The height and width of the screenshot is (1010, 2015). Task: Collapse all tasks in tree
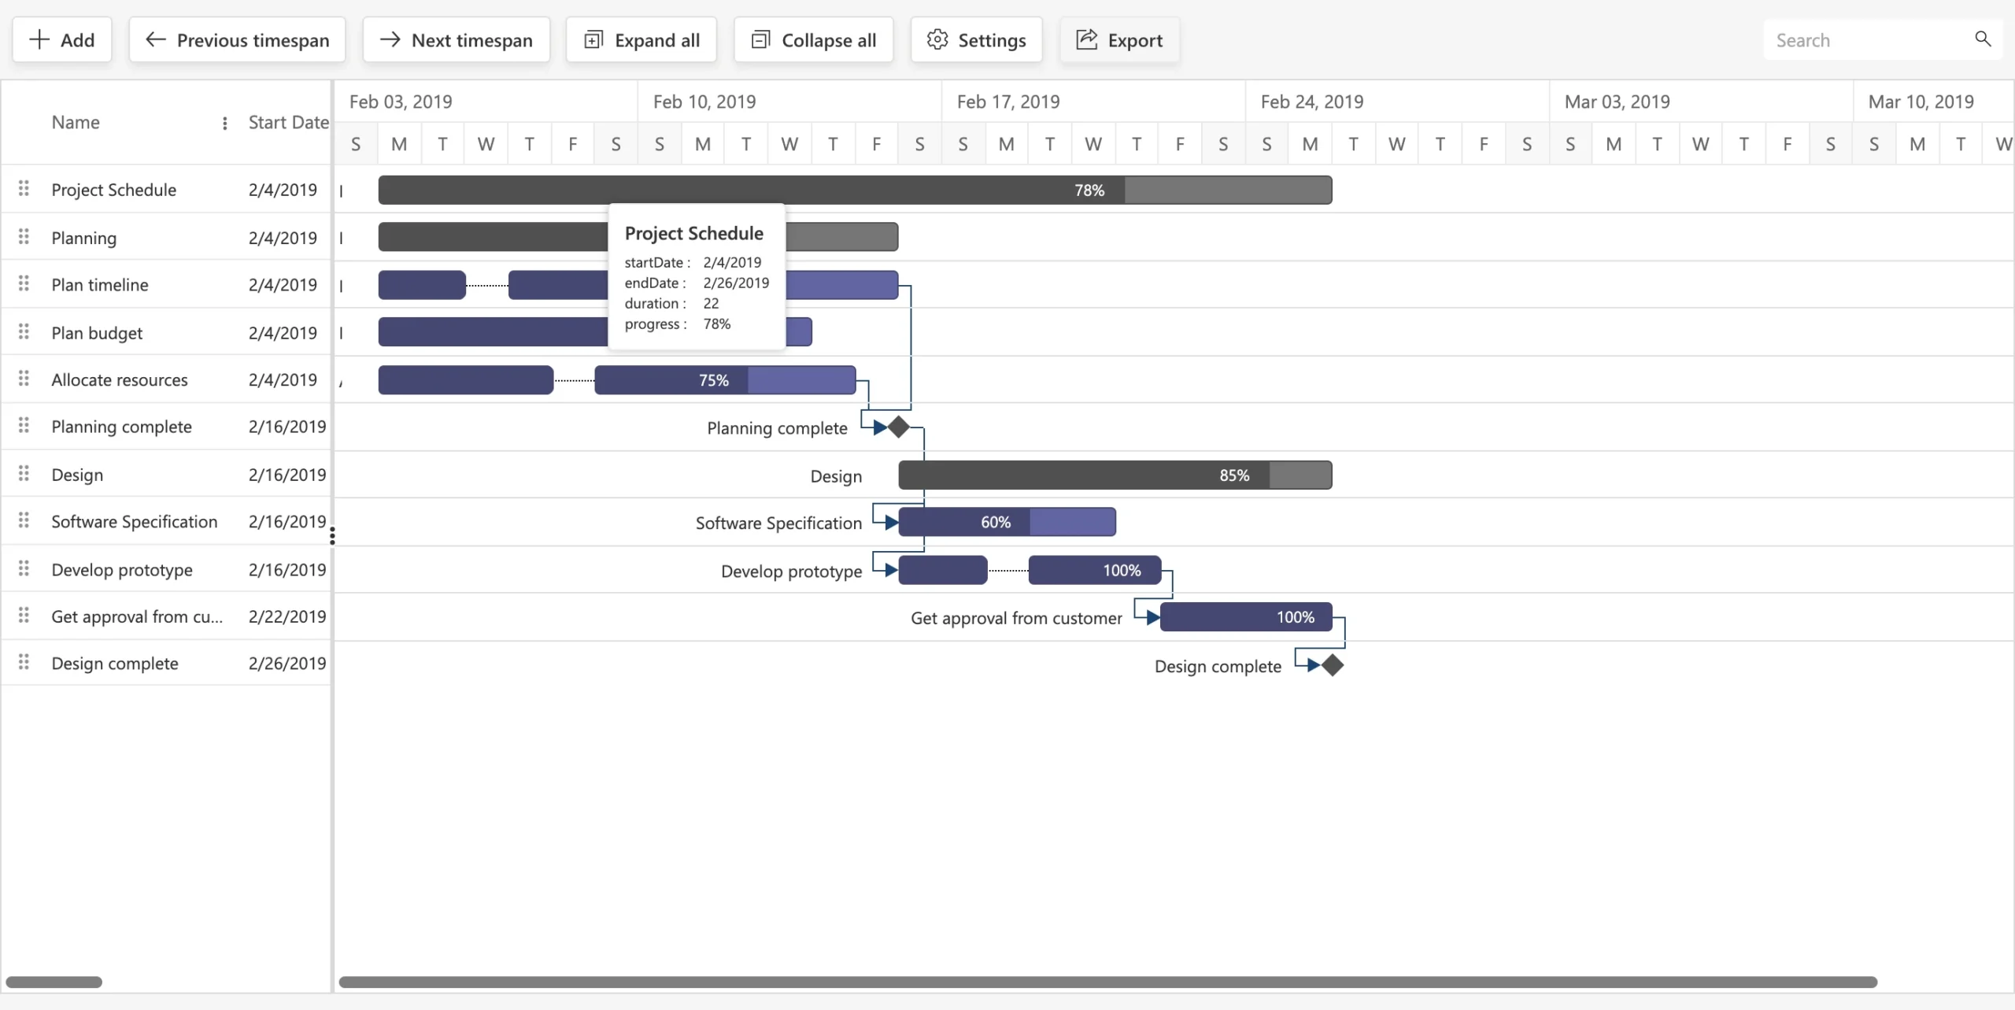pos(813,40)
